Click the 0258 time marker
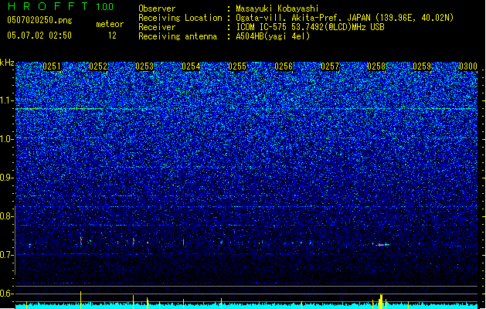Screen dimensions: 486x309 (x=376, y=66)
